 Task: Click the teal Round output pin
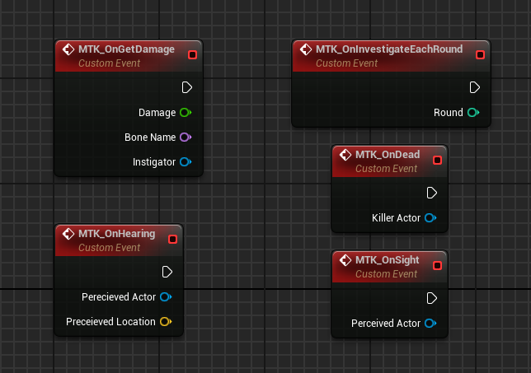(472, 113)
